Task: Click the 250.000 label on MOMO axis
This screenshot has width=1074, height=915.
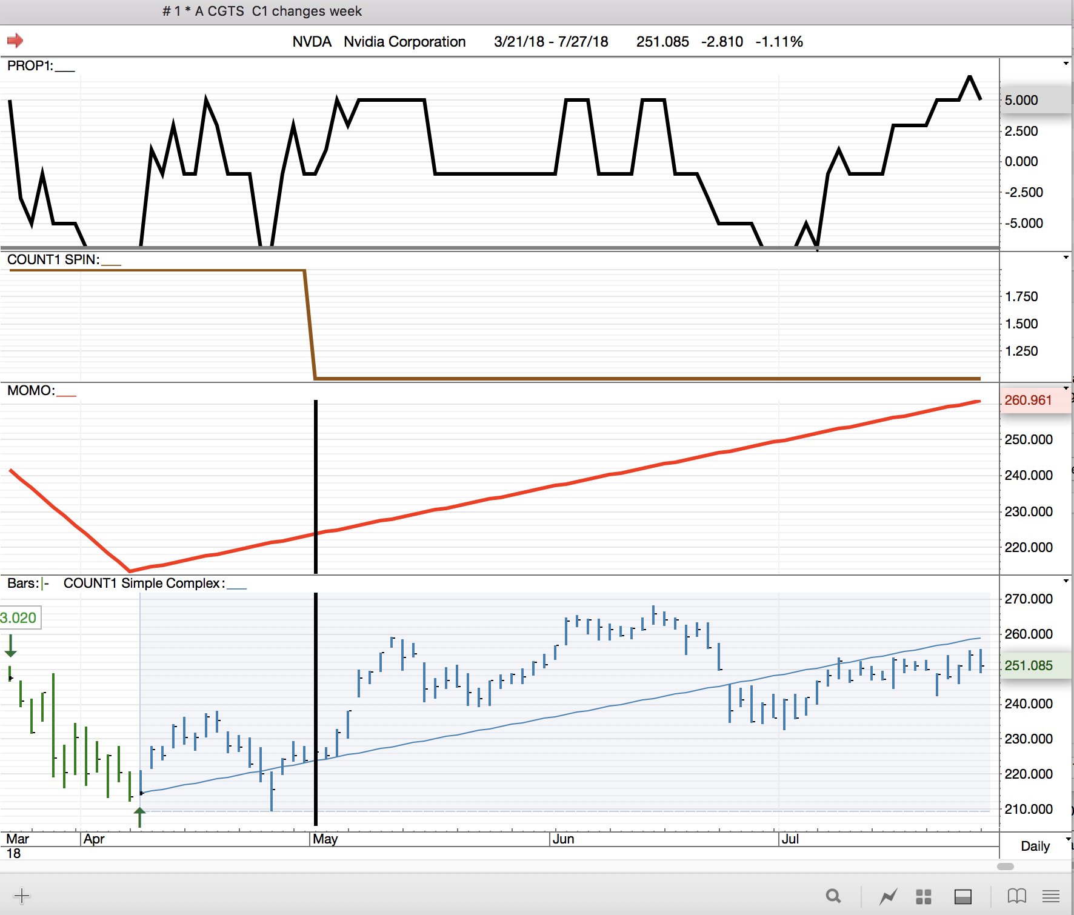Action: [1029, 439]
